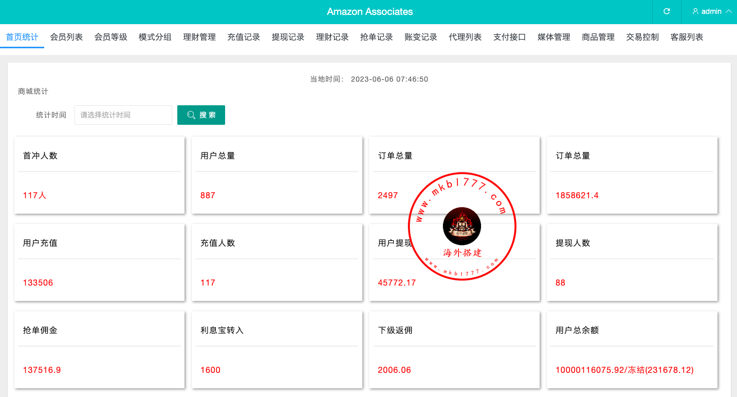Click the 下级返佣 card title

click(395, 330)
